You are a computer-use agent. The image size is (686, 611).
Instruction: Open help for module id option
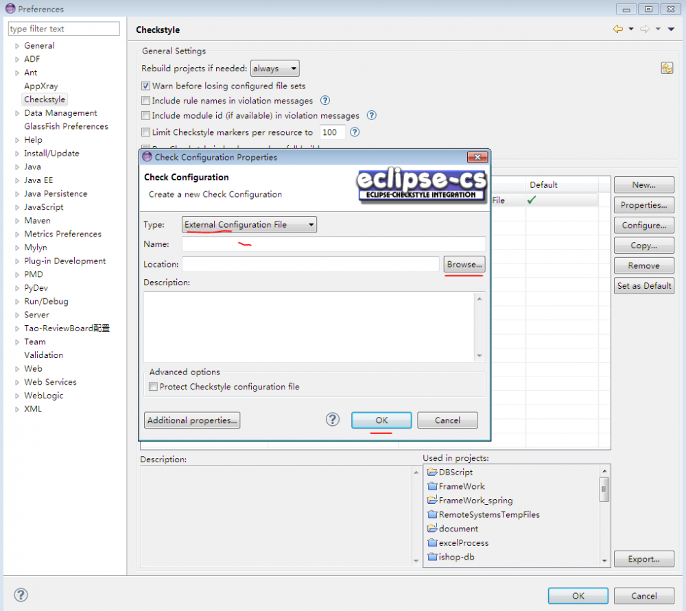371,115
